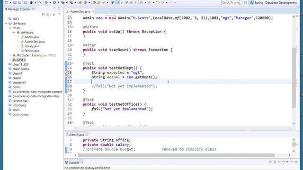Open Package Explorer view menu arrow
This screenshot has height=170, width=303.
(60, 14)
